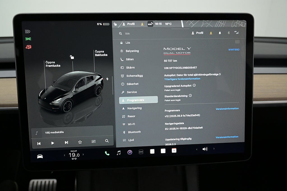287x191 pixels.
Task: Tap the car controls icon
Action: coord(40,156)
